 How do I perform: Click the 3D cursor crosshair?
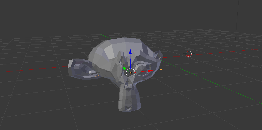click(189, 54)
